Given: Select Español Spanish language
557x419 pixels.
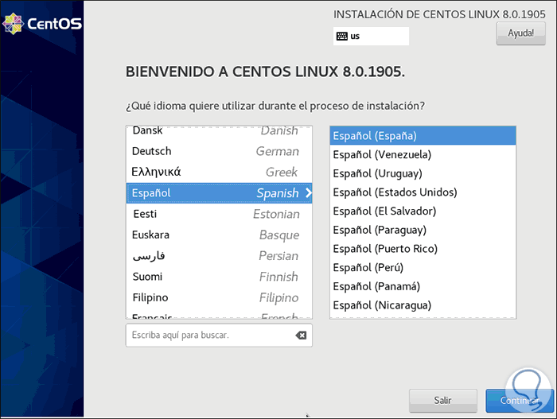Looking at the screenshot, I should tap(219, 193).
